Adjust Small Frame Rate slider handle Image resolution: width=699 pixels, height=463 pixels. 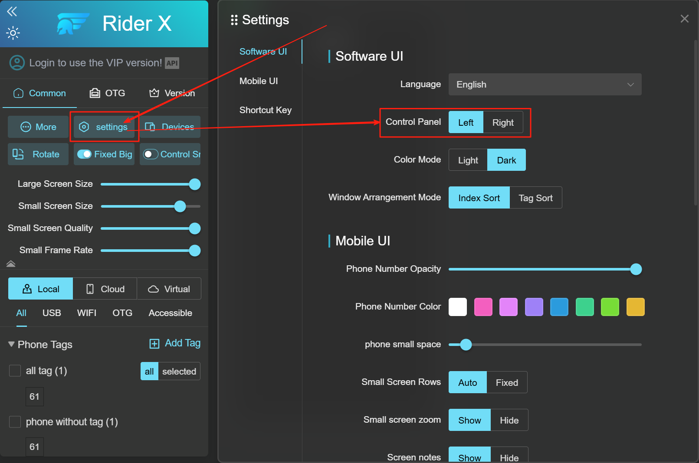[195, 251]
